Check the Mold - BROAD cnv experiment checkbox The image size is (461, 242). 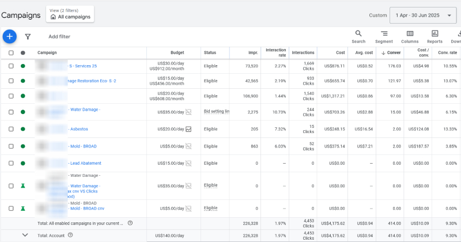click(x=11, y=209)
